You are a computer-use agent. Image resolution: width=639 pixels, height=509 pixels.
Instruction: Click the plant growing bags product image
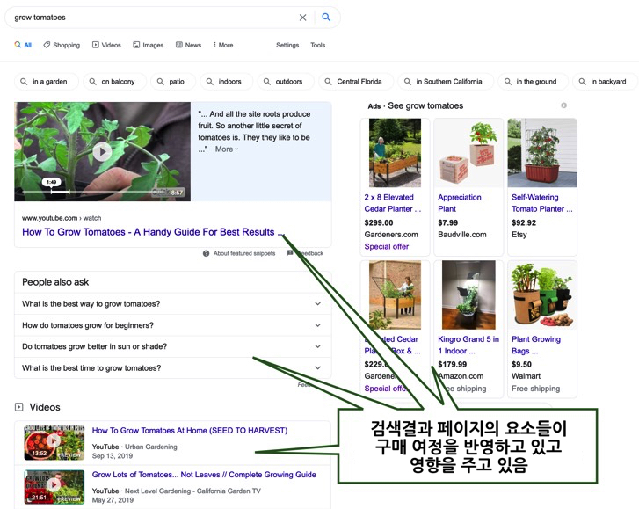point(542,295)
